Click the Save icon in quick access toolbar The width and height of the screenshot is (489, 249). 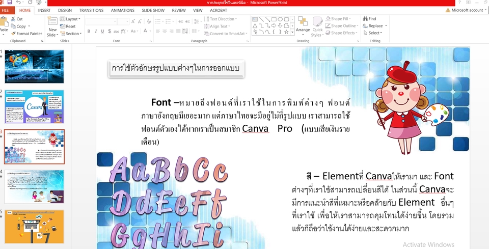coord(9,3)
